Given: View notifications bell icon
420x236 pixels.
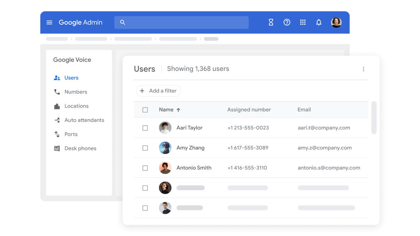Looking at the screenshot, I should (x=319, y=23).
